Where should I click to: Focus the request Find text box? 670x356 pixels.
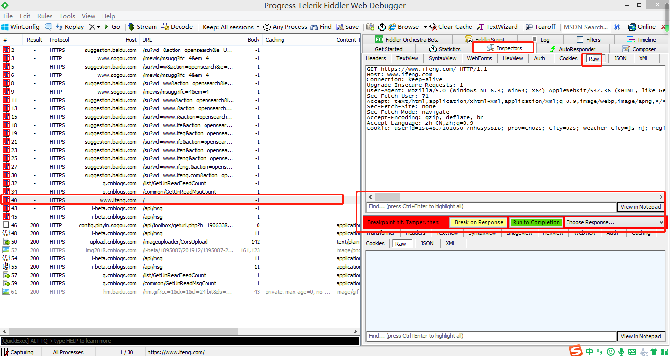point(491,207)
